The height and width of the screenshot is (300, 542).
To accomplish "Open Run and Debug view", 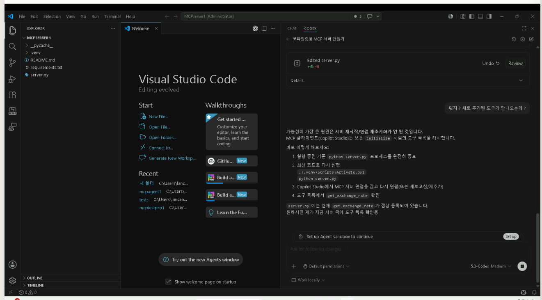I will click(12, 79).
